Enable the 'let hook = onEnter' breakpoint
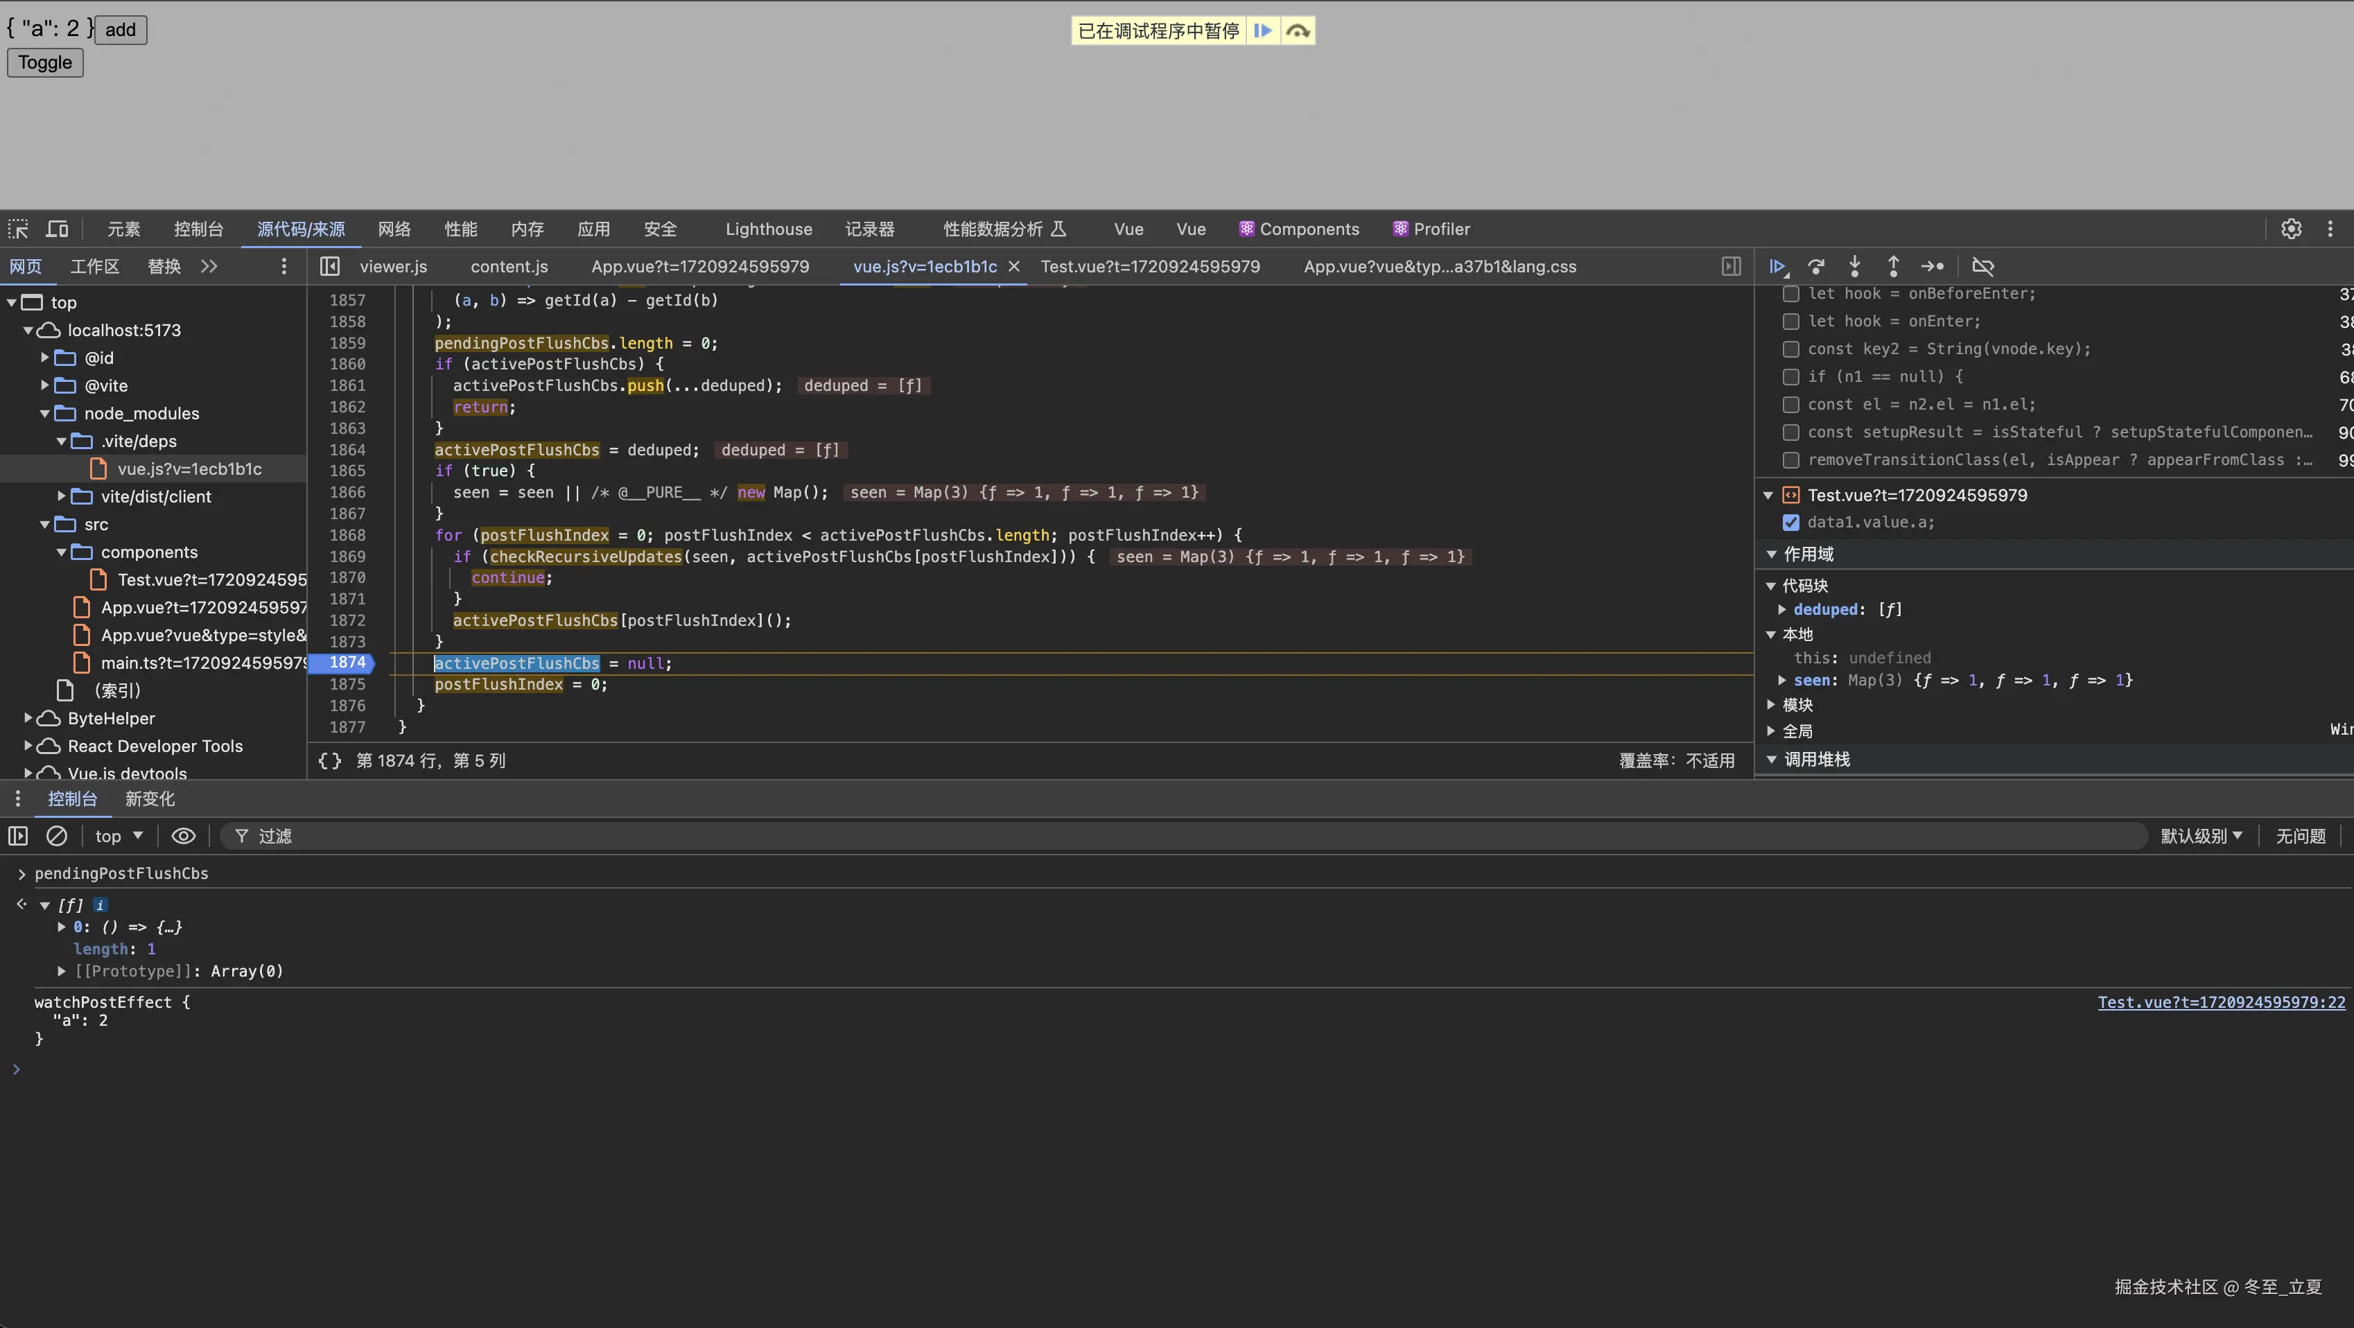Screen dimensions: 2354x1328 pos(1790,322)
